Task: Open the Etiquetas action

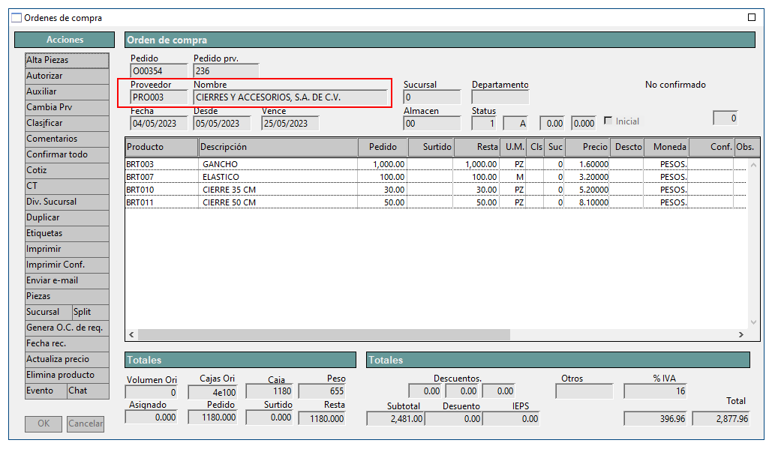Action: (67, 233)
